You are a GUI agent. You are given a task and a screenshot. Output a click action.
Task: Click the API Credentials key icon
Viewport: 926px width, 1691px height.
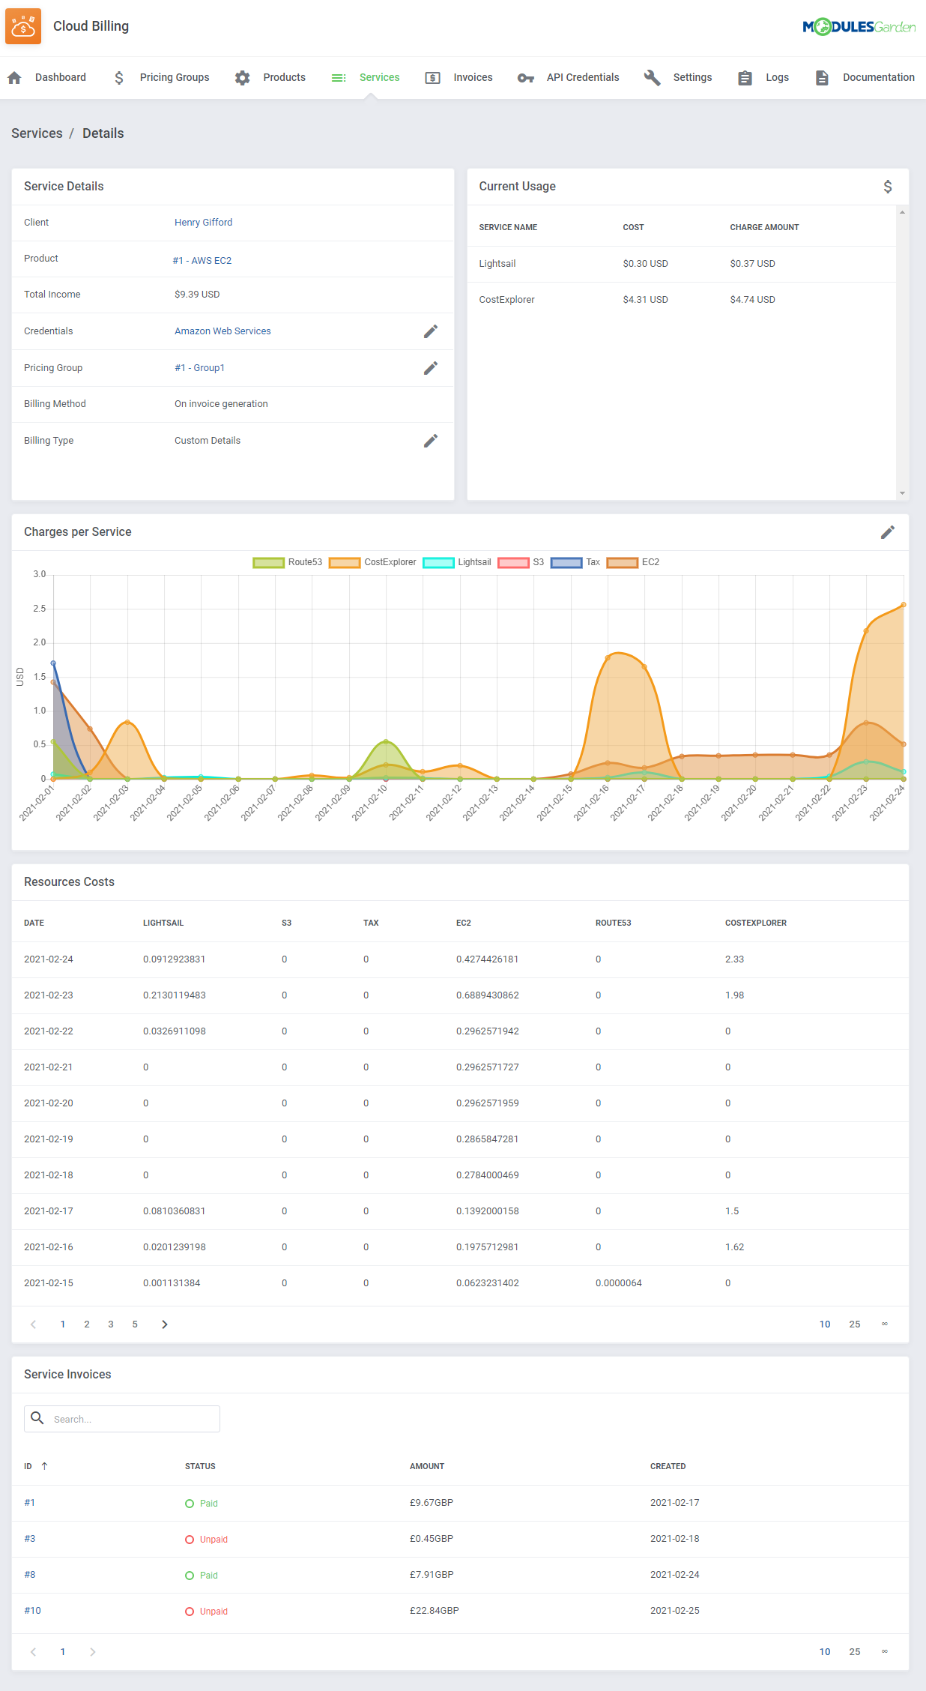click(525, 77)
